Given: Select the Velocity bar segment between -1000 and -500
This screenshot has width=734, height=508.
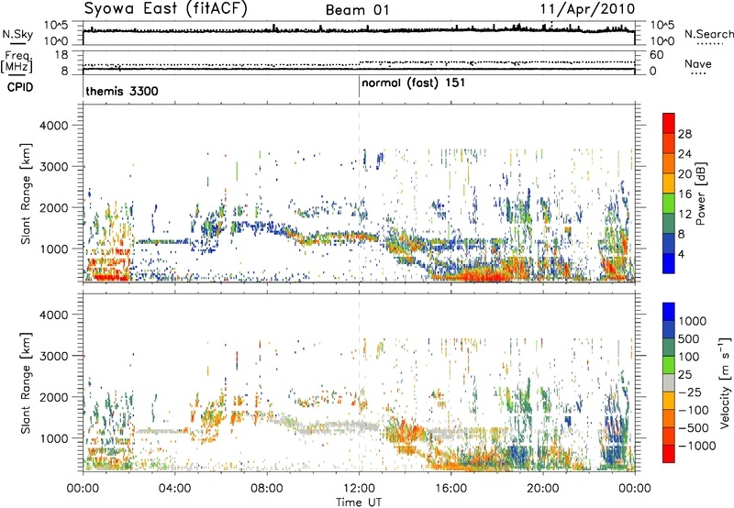Looking at the screenshot, I should [x=669, y=436].
